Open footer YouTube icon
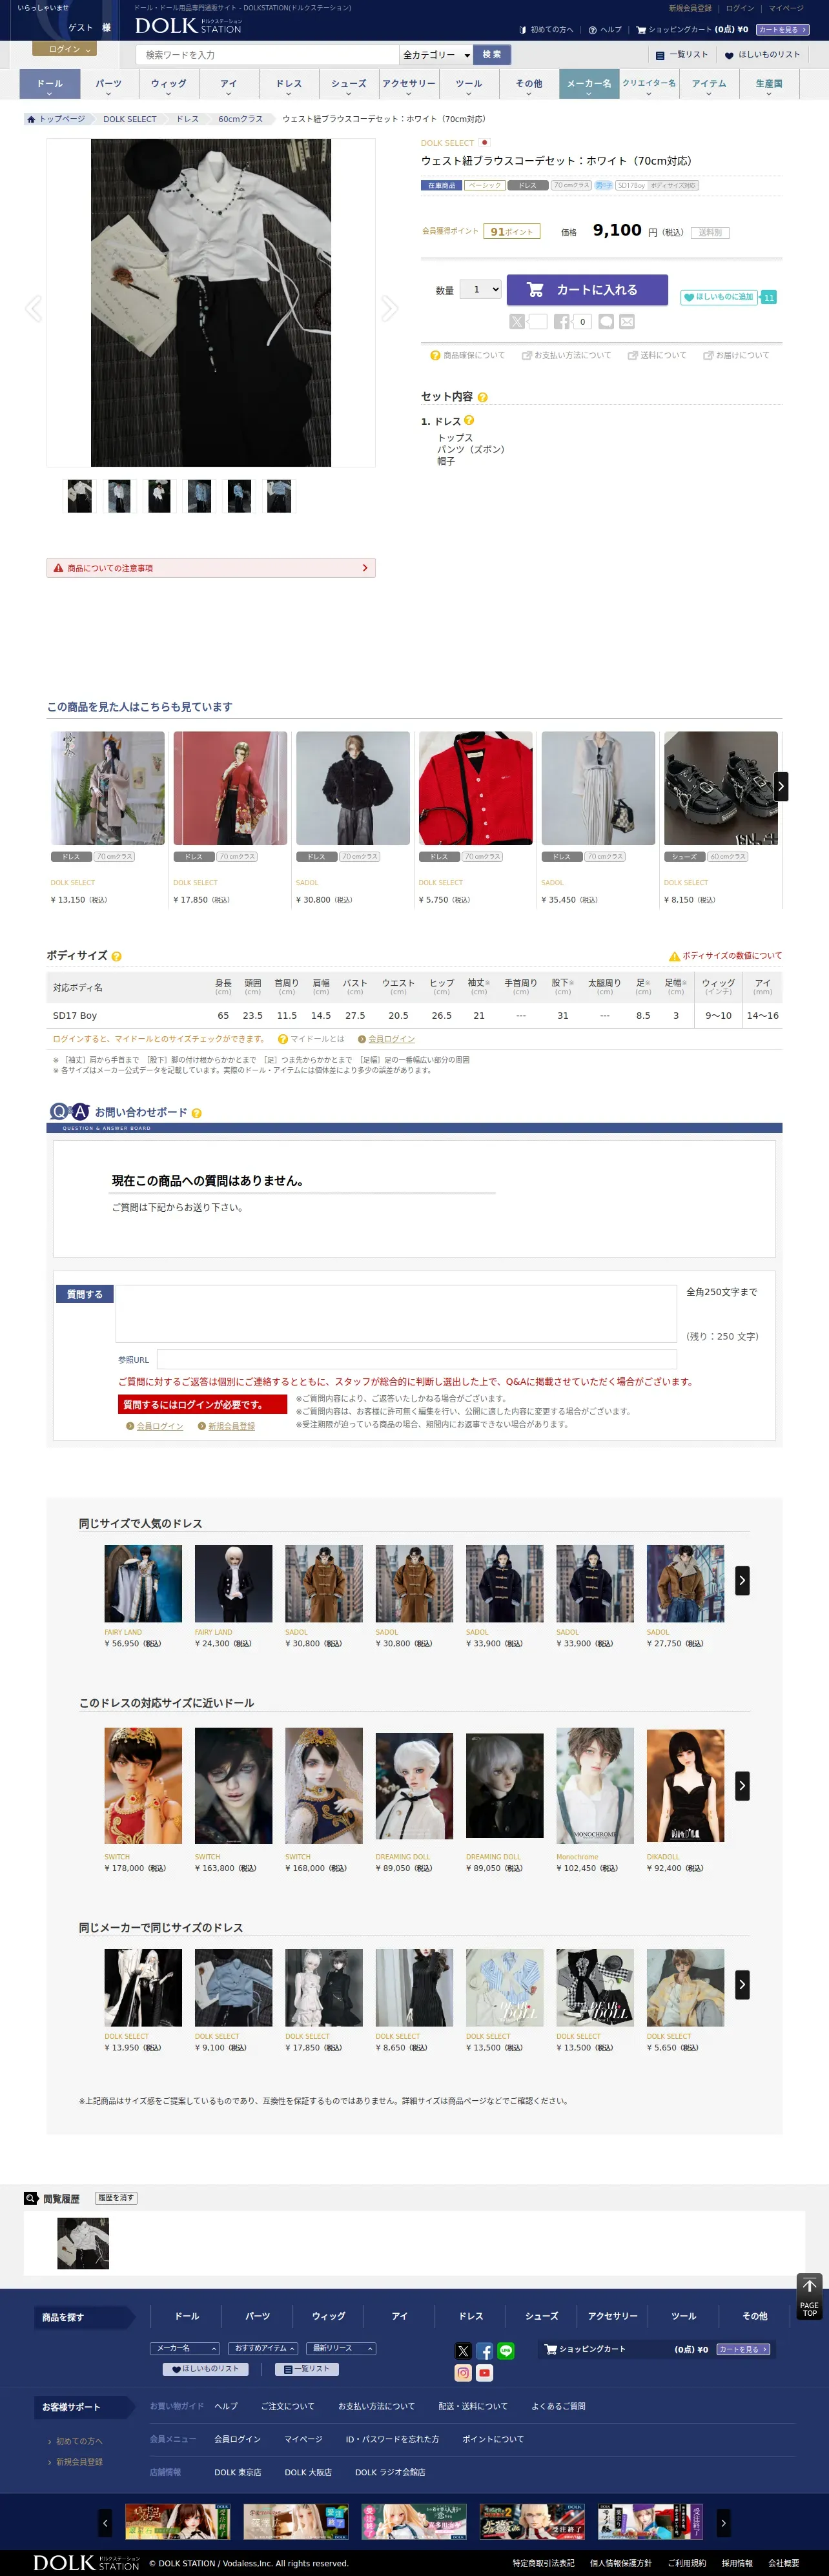 (x=484, y=2373)
